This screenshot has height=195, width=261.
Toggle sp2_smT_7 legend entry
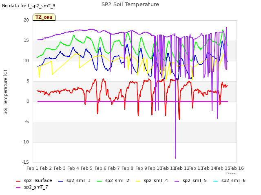[32, 187]
